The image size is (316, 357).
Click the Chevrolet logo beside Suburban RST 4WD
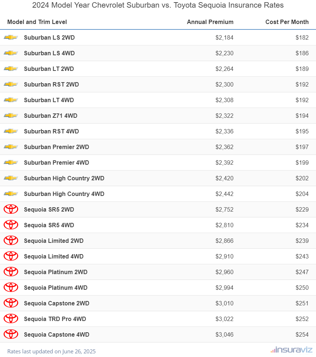[x=11, y=131]
